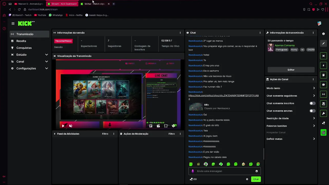This screenshot has height=185, width=329.
Task: Open the green clapperboard clips icon
Action: pos(323,133)
